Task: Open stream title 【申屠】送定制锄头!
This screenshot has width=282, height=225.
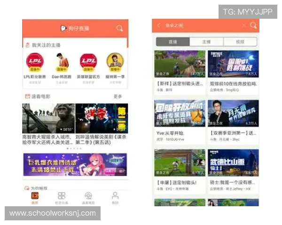Action: [x=177, y=182]
